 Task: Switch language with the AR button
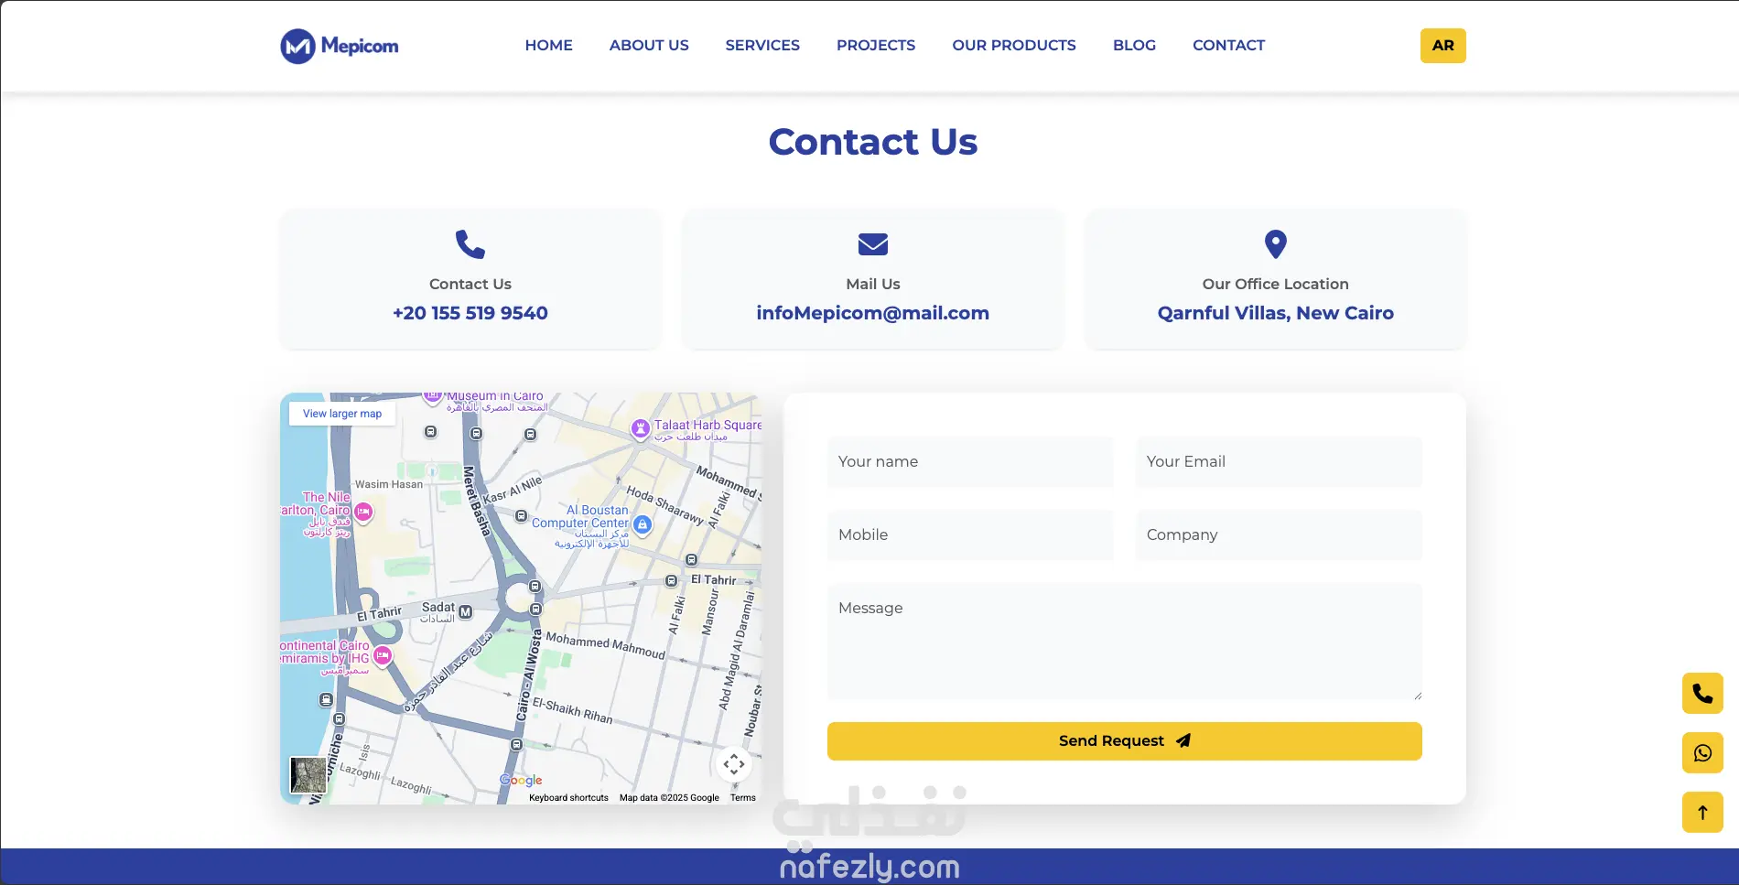point(1442,46)
